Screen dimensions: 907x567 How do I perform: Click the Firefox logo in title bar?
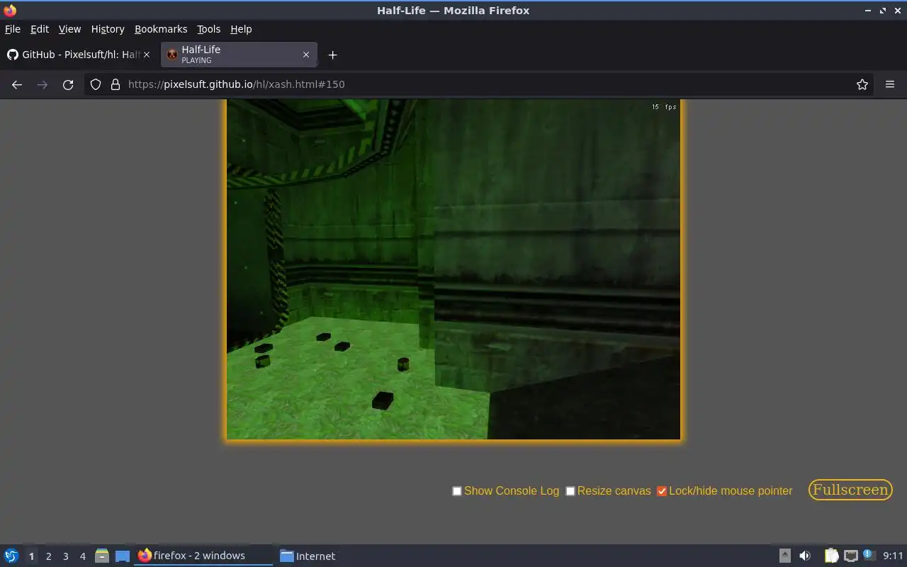click(10, 10)
